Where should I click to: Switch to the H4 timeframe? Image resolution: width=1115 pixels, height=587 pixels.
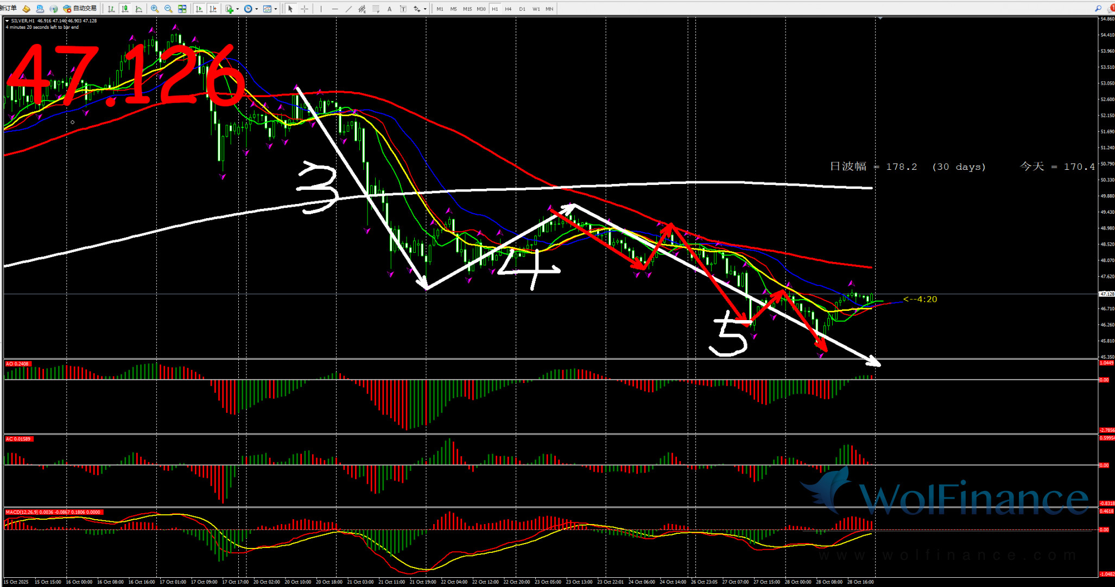(508, 9)
